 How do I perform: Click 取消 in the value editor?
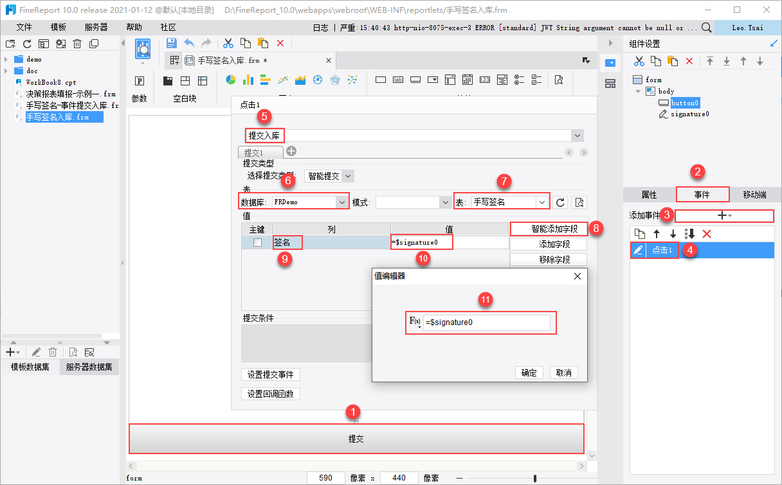[x=563, y=373]
